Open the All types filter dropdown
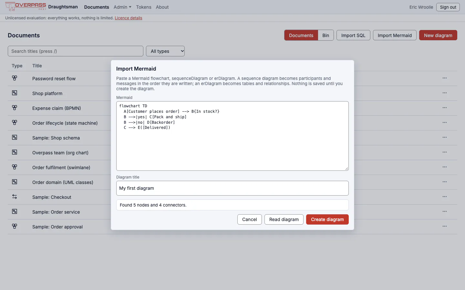This screenshot has height=290, width=465. [165, 51]
